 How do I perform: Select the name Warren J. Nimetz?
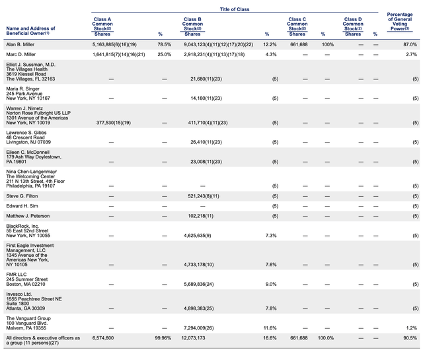[24, 108]
